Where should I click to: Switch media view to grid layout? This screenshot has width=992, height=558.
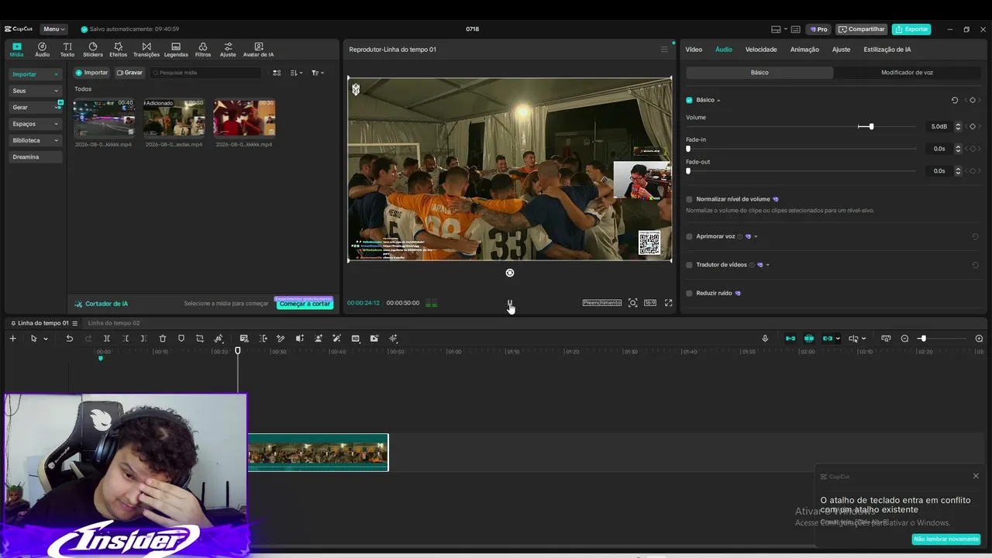coord(277,73)
